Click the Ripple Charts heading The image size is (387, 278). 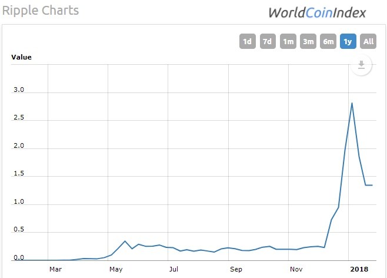41,11
